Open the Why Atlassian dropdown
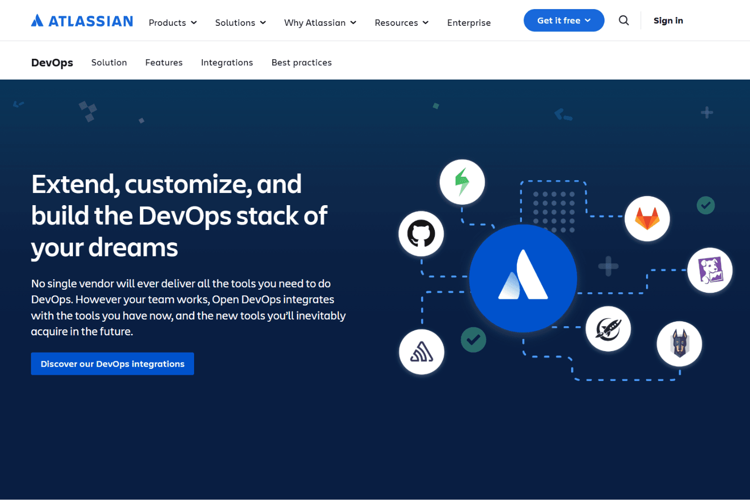The image size is (750, 500). click(x=320, y=23)
